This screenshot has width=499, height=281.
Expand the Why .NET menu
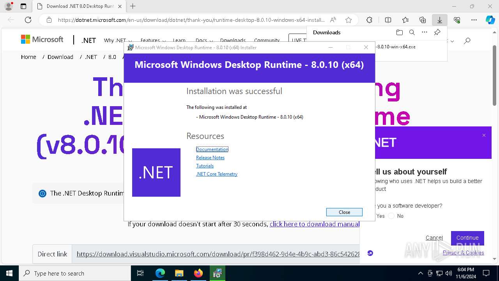[x=118, y=40]
